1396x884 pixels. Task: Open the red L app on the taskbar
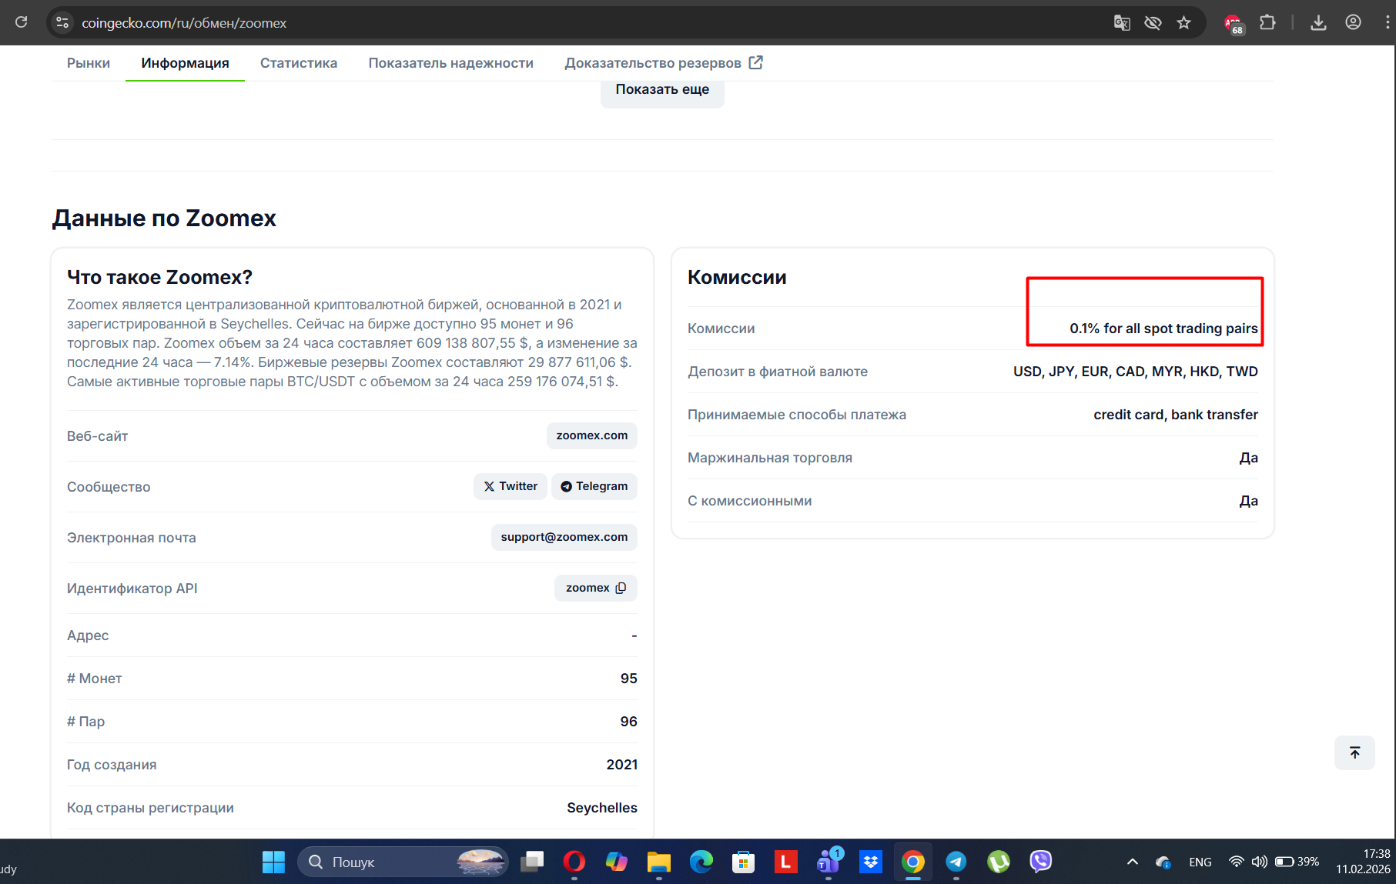[785, 862]
